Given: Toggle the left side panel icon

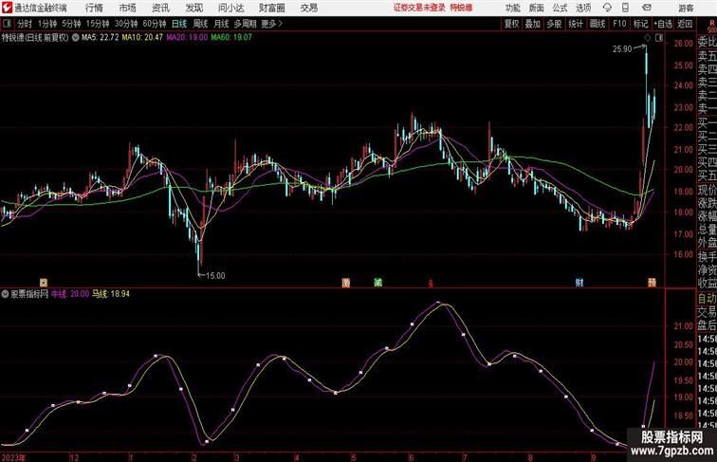Looking at the screenshot, I should tap(8, 24).
